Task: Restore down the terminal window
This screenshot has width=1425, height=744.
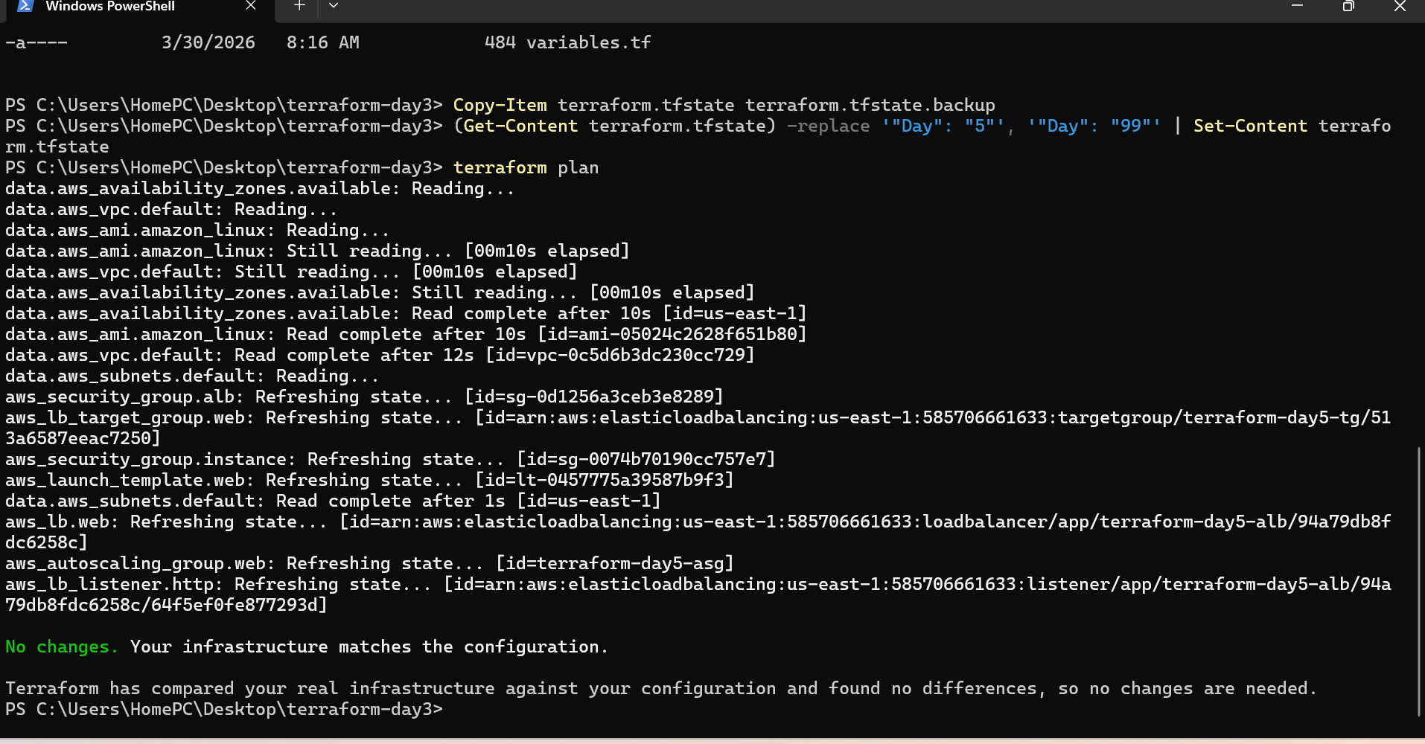Action: 1348,6
